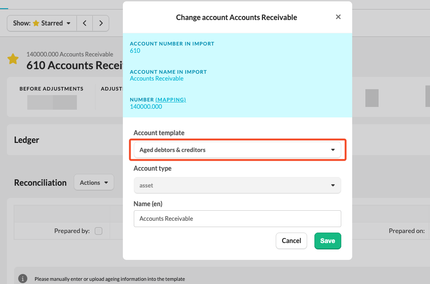The height and width of the screenshot is (284, 430).
Task: Click the Ledger section header
Action: click(27, 140)
